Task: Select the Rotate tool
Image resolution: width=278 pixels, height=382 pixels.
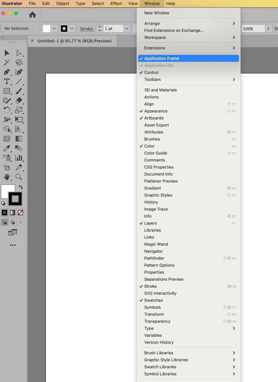Action: point(7,110)
